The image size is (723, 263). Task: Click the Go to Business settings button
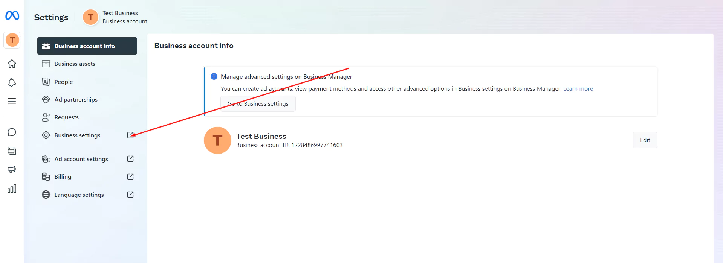[x=258, y=104]
